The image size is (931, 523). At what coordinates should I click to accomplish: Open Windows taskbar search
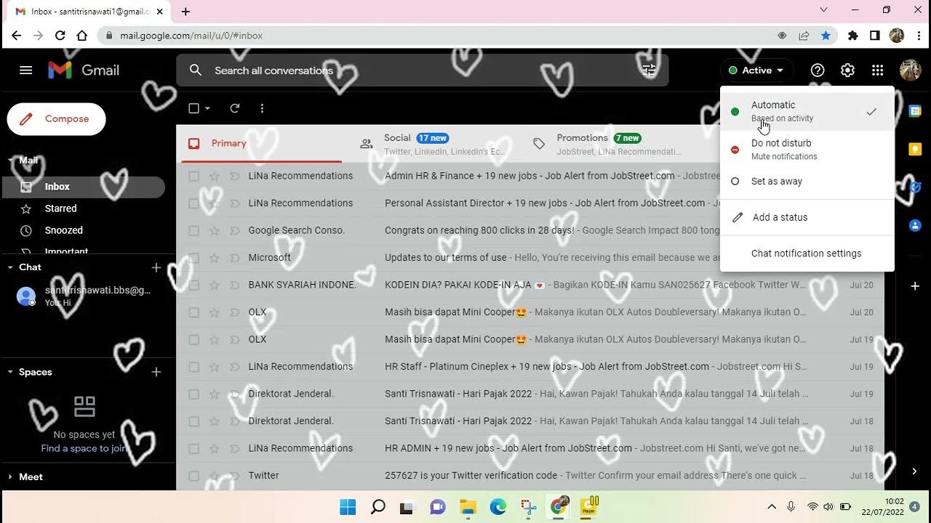point(378,507)
